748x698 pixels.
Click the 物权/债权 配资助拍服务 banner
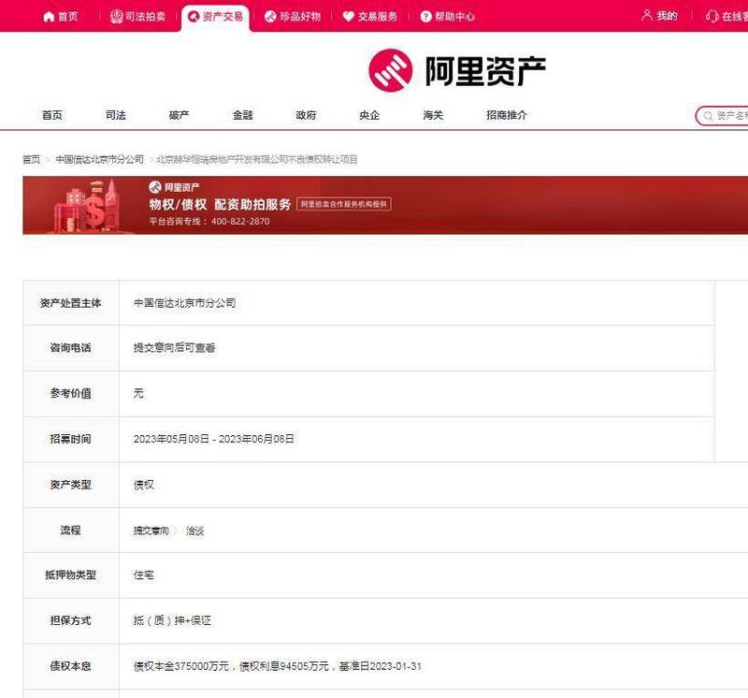[x=385, y=205]
